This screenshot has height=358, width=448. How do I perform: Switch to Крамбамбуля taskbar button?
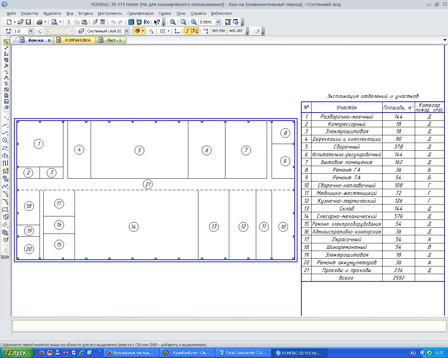[187, 353]
